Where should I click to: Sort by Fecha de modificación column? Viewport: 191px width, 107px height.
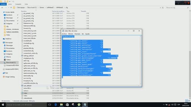pos(59,11)
